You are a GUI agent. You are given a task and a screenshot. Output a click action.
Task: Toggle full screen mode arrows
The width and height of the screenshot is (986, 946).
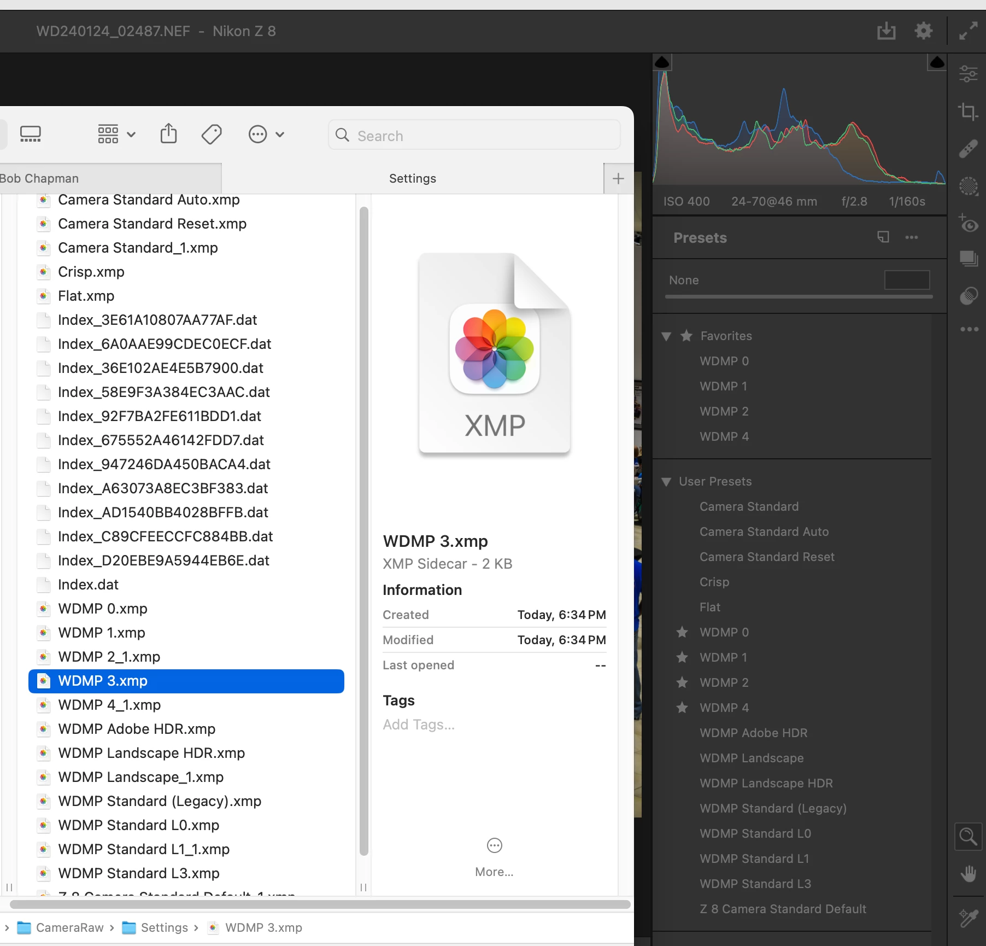coord(968,31)
